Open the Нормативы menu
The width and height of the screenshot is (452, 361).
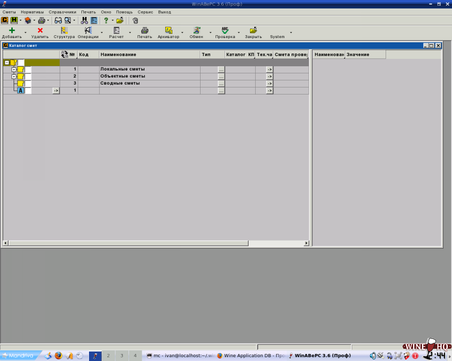pyautogui.click(x=32, y=12)
